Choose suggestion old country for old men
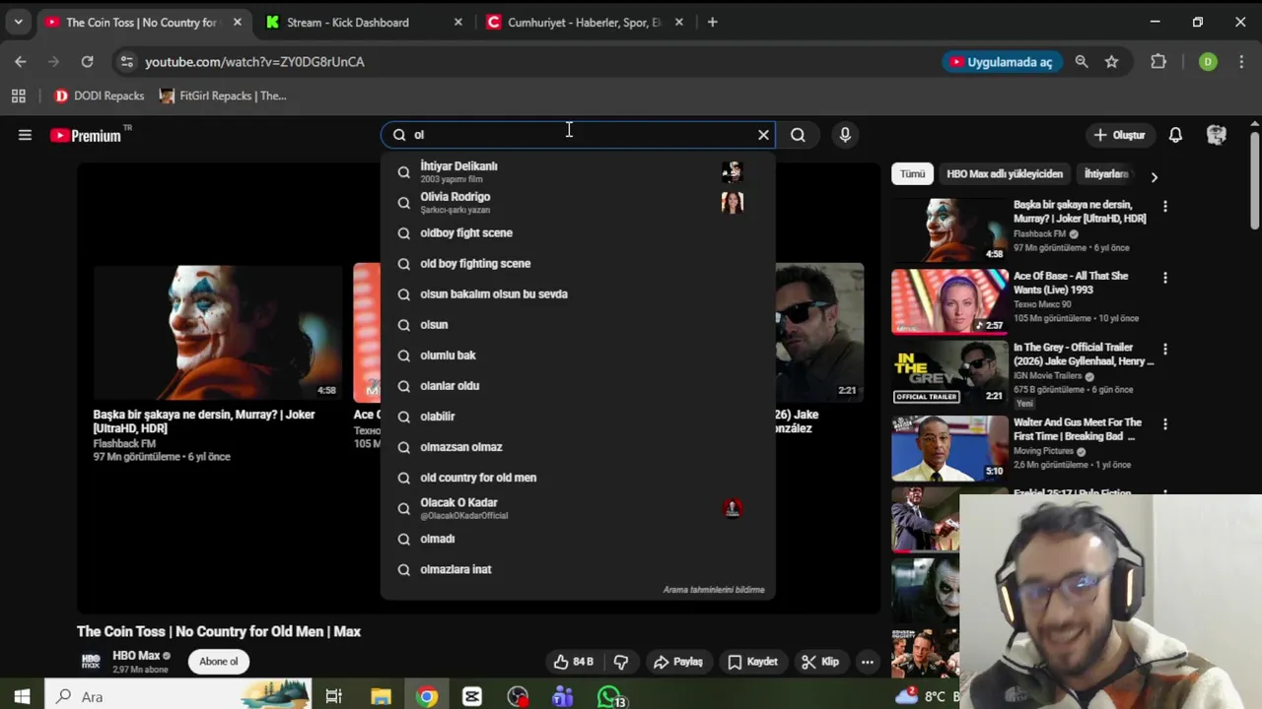 578,478
